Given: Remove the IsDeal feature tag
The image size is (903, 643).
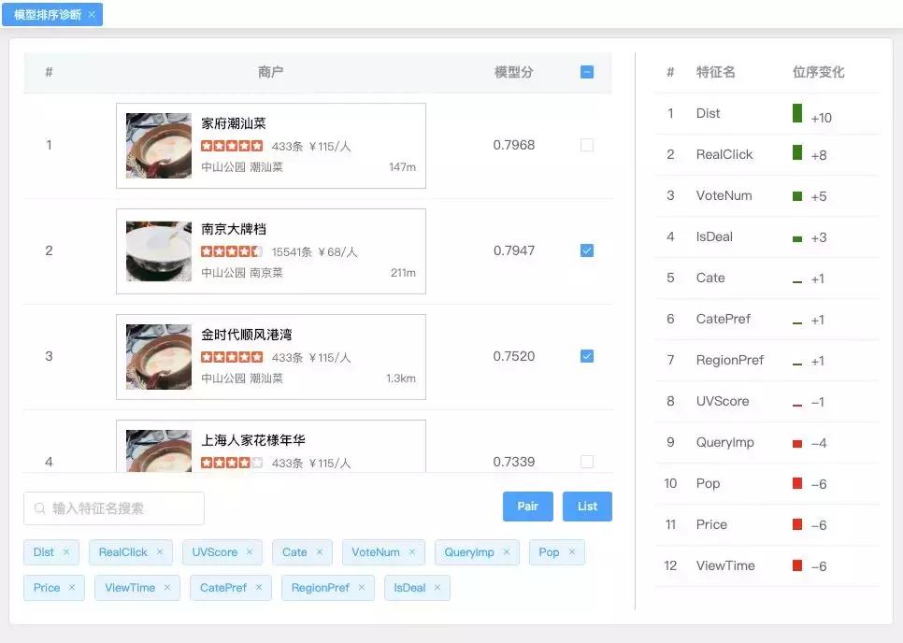Looking at the screenshot, I should [x=435, y=588].
